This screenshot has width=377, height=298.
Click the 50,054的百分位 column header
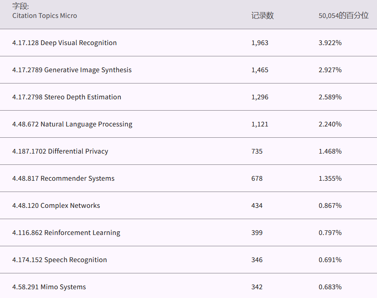[x=343, y=15]
